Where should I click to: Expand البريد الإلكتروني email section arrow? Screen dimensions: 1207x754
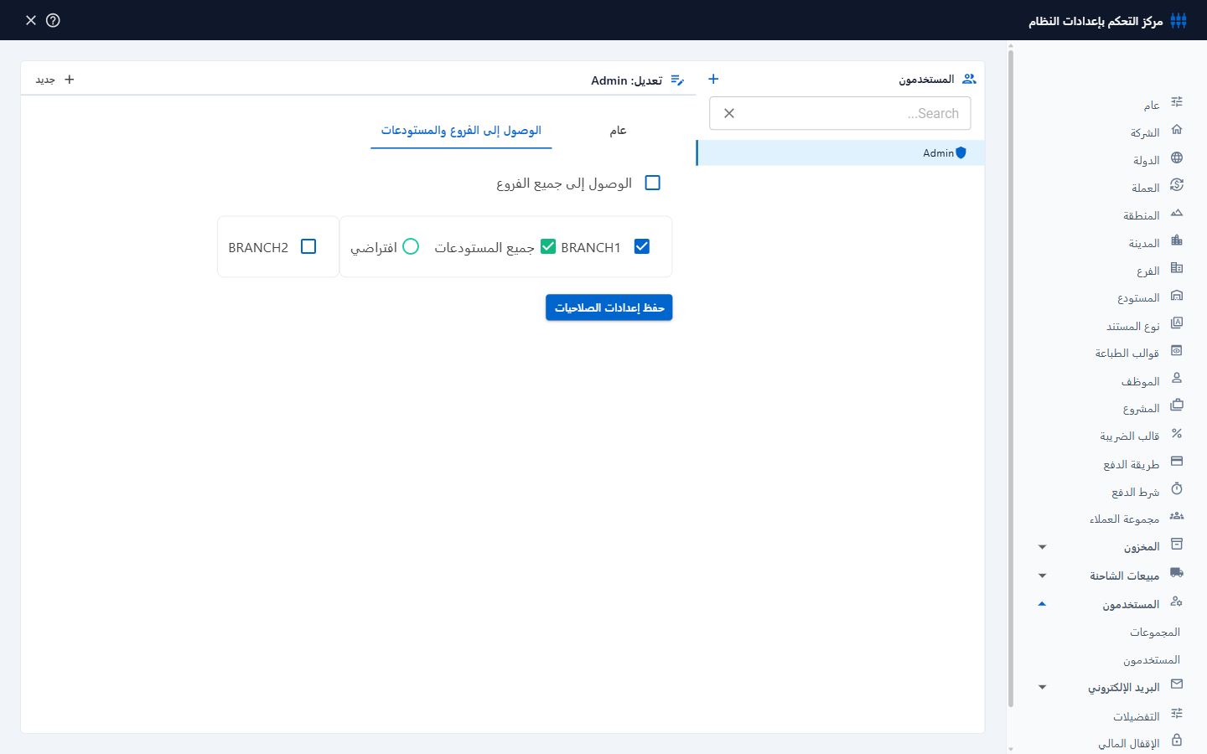click(x=1042, y=687)
